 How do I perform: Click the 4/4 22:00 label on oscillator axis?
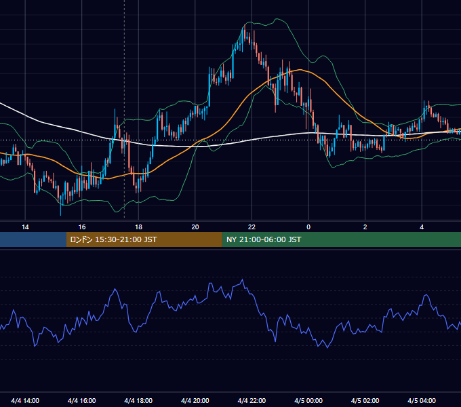click(252, 400)
